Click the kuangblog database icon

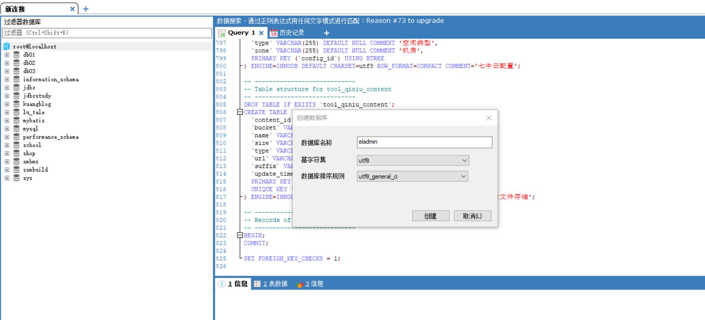tap(16, 104)
